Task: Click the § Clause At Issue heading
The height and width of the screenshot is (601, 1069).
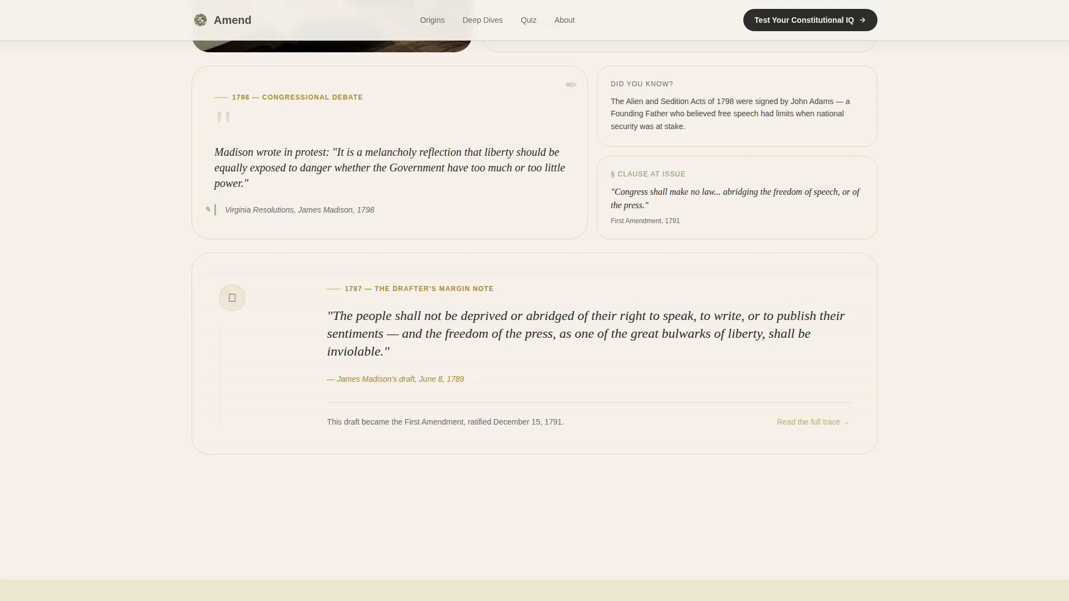Action: (x=648, y=174)
